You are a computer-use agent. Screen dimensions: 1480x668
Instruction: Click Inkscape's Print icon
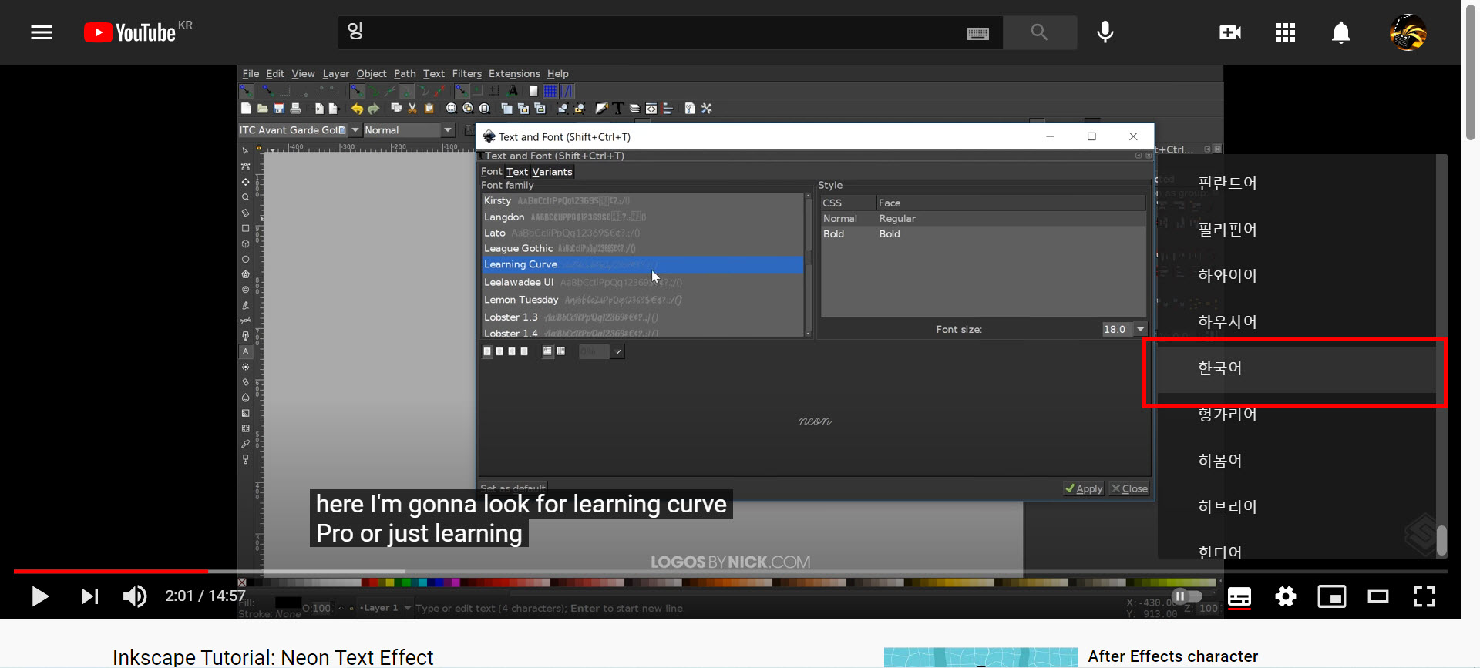coord(295,109)
